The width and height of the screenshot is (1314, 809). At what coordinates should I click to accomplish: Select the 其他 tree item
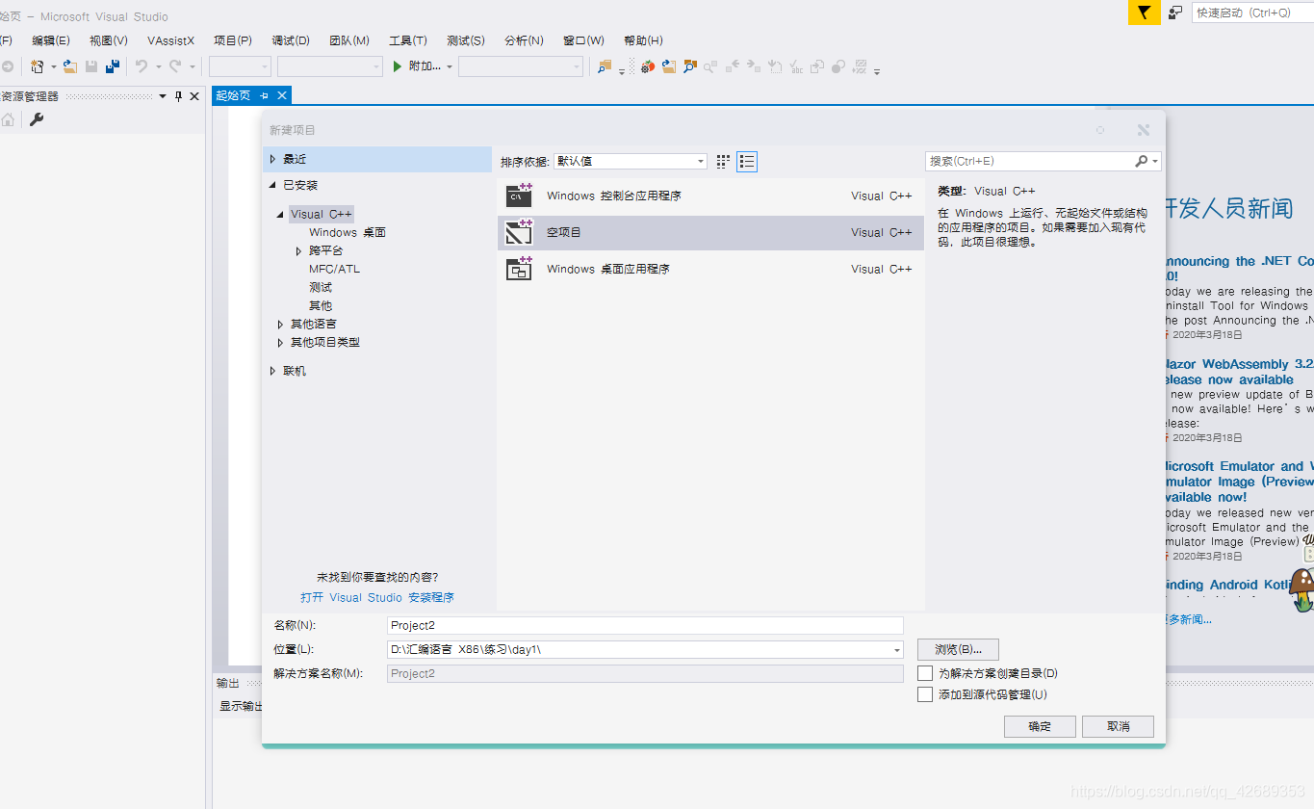pos(321,305)
